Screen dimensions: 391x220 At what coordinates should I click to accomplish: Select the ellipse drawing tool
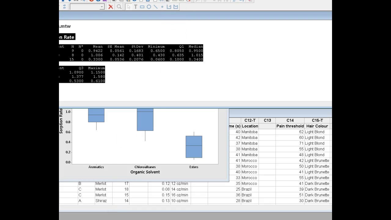tap(149, 7)
